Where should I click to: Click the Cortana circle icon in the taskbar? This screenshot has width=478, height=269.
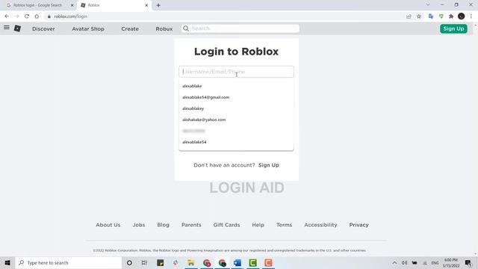[x=129, y=262]
